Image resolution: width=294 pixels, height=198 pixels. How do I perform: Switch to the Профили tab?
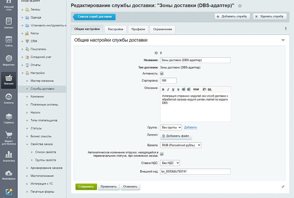pos(138,29)
